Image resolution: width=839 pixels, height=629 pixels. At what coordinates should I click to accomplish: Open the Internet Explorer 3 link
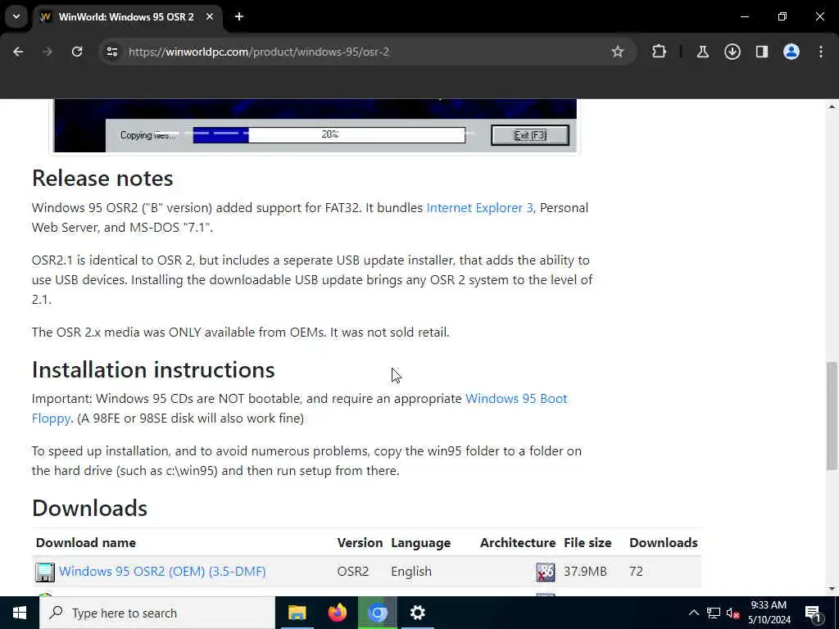(479, 207)
